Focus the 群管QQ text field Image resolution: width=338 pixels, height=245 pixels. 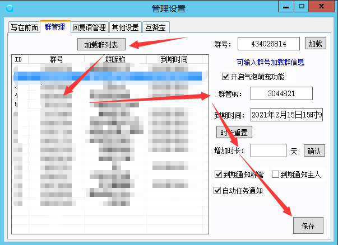pyautogui.click(x=281, y=94)
